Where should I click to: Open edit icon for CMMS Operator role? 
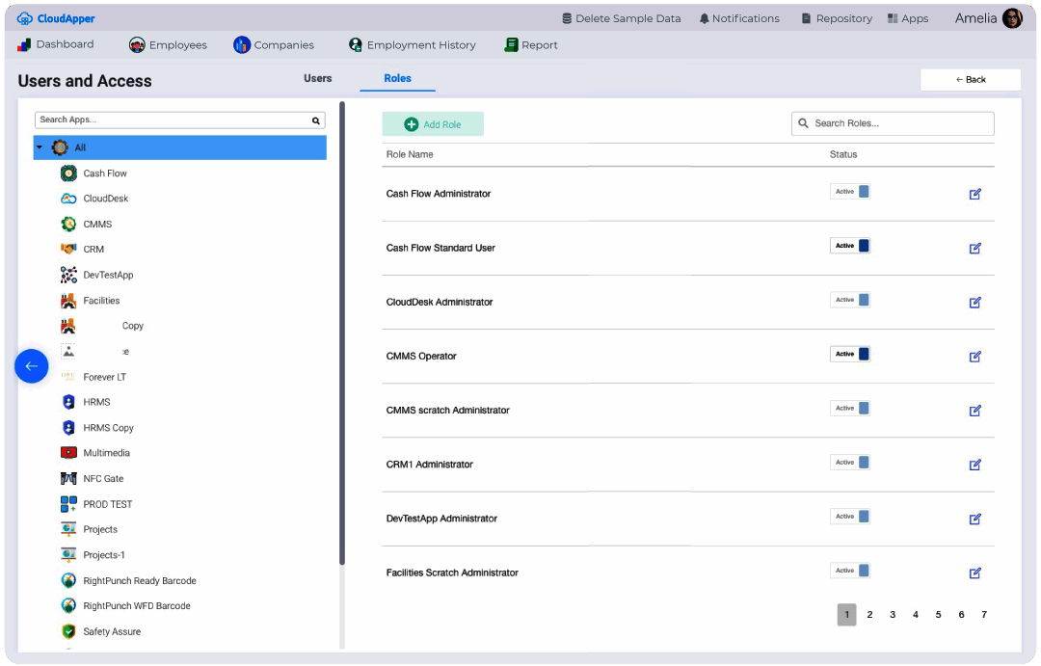974,357
